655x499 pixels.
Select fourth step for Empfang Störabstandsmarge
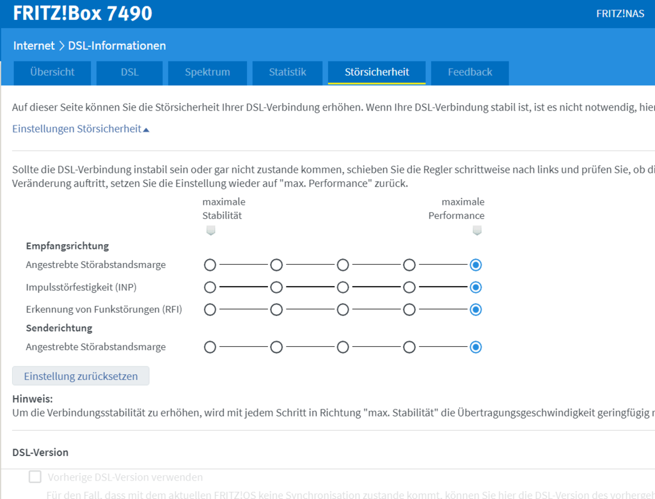click(x=409, y=265)
